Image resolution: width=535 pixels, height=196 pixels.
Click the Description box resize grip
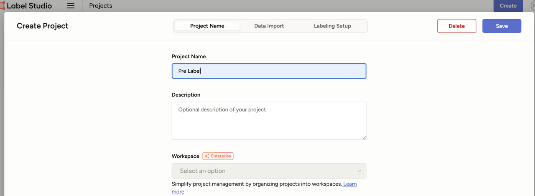pos(364,137)
